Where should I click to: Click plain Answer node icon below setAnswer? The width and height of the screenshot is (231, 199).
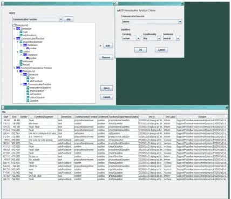pyautogui.click(x=21, y=65)
